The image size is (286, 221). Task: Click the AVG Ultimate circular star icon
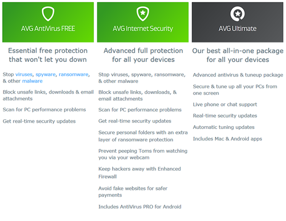coord(238,14)
